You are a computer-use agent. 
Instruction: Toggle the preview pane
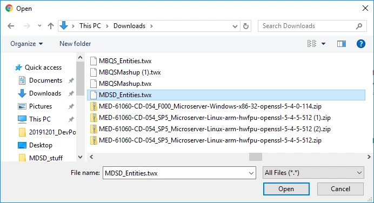[x=342, y=44]
